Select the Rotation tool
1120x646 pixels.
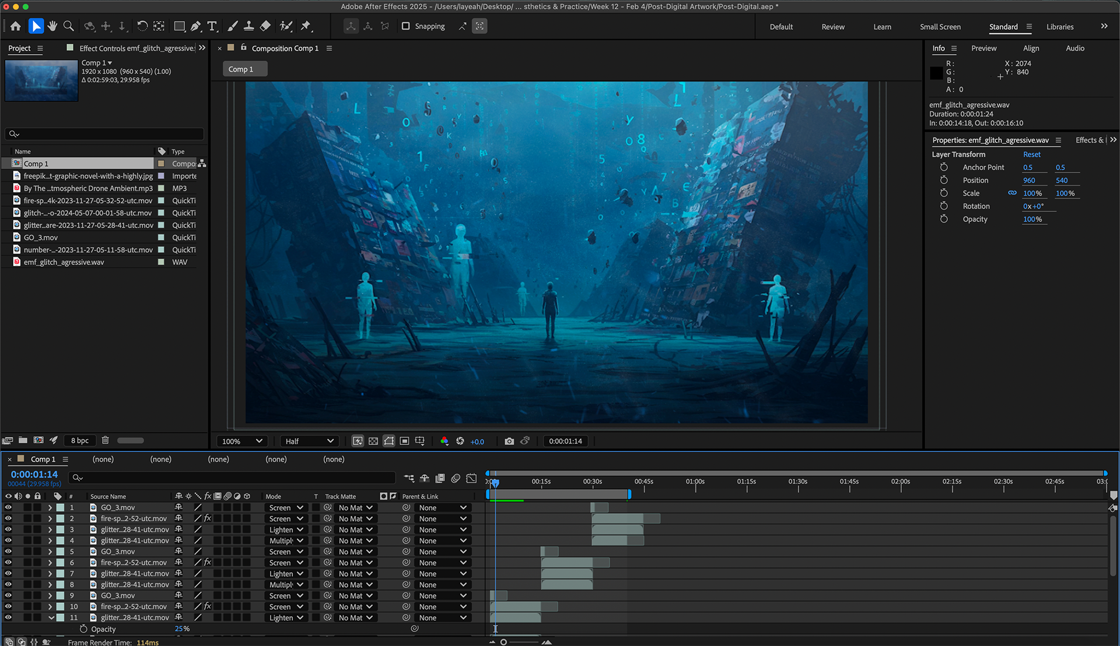(142, 26)
